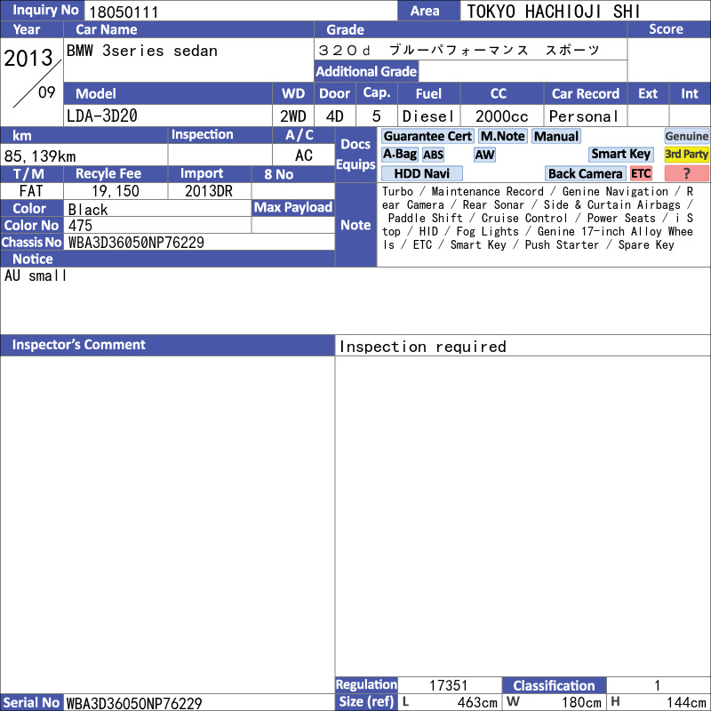Viewport: 711px width, 711px height.
Task: Select color value Black
Action: [88, 209]
